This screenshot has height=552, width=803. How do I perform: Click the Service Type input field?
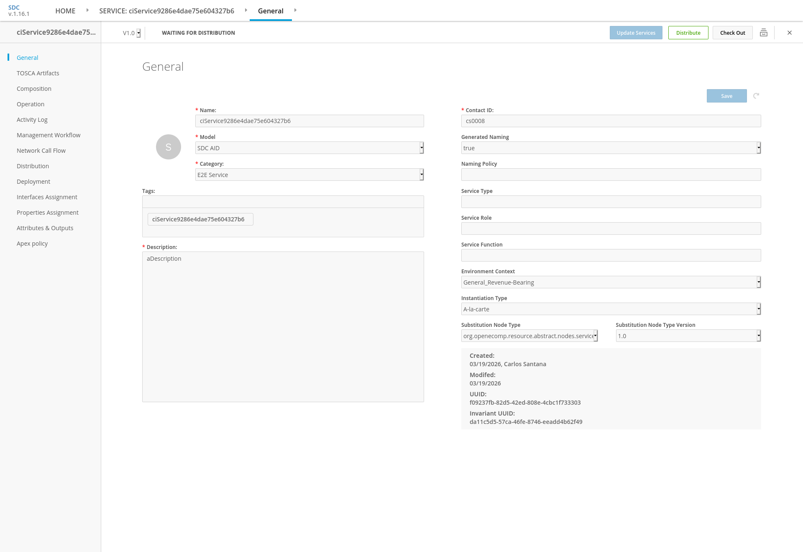(x=611, y=202)
